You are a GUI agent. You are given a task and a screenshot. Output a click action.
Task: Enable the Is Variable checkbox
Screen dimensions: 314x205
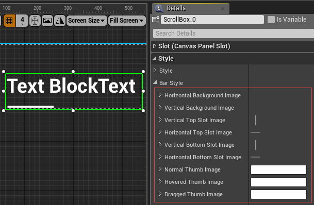[271, 20]
